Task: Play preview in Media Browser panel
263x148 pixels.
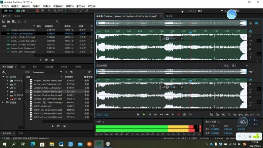Action: click(53, 126)
